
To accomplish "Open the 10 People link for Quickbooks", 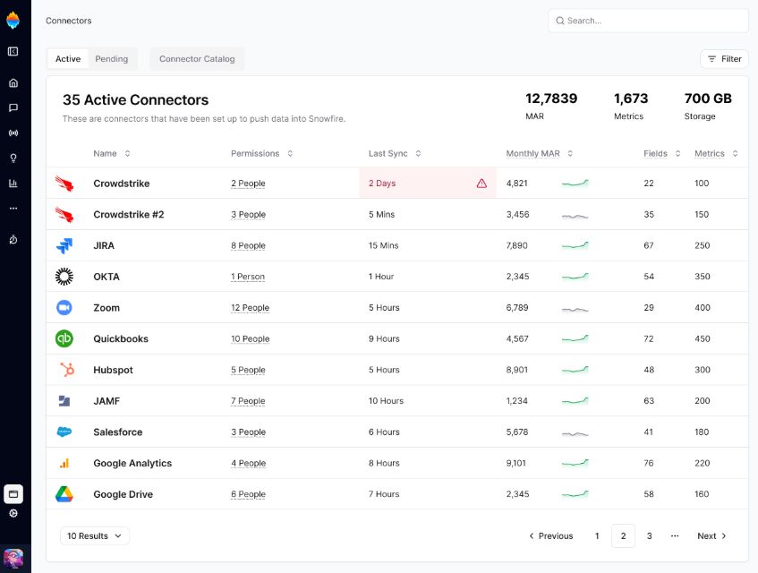I will 250,339.
